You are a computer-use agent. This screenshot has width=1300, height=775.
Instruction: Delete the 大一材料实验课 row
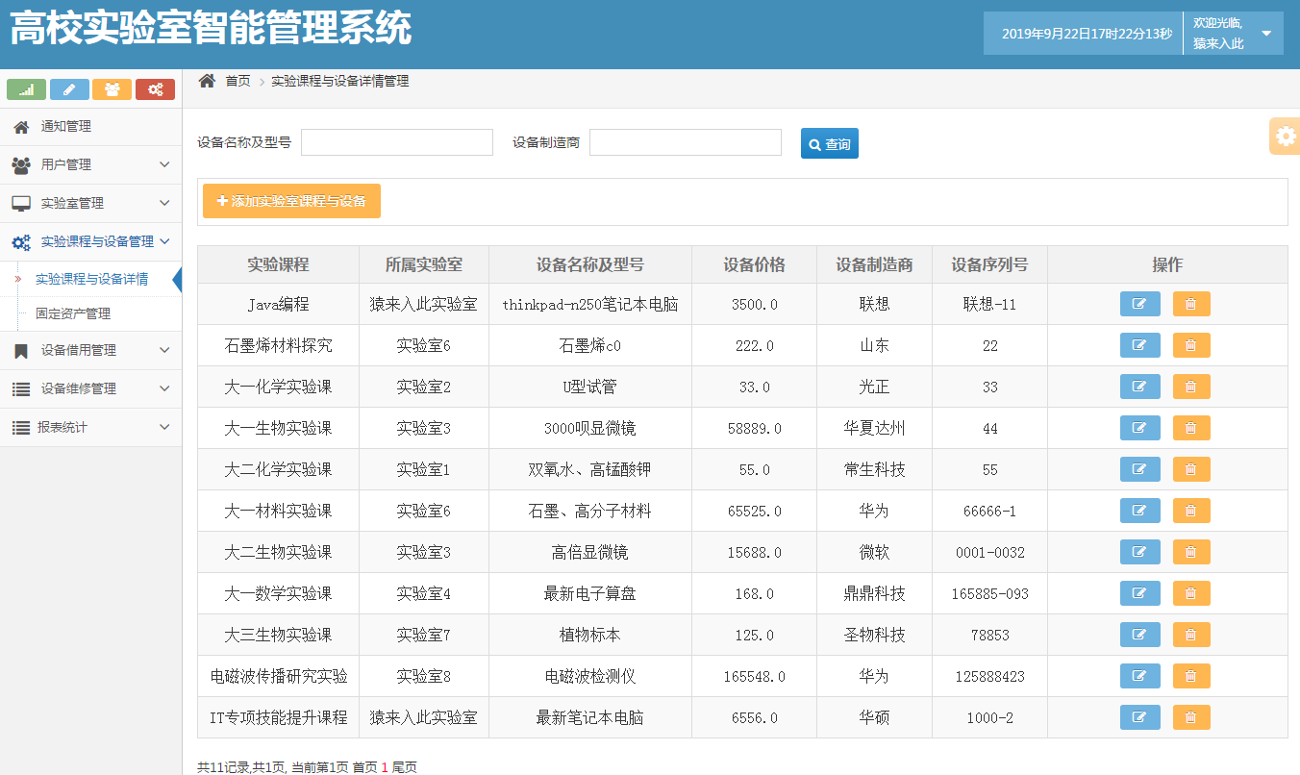(x=1191, y=511)
